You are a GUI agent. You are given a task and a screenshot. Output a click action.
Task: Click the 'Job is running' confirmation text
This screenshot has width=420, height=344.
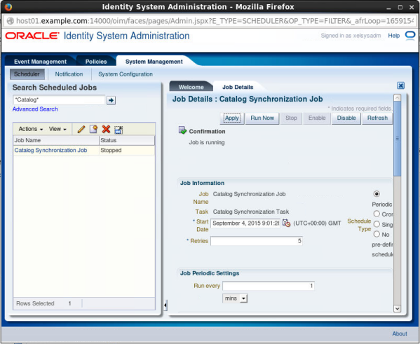pos(207,142)
